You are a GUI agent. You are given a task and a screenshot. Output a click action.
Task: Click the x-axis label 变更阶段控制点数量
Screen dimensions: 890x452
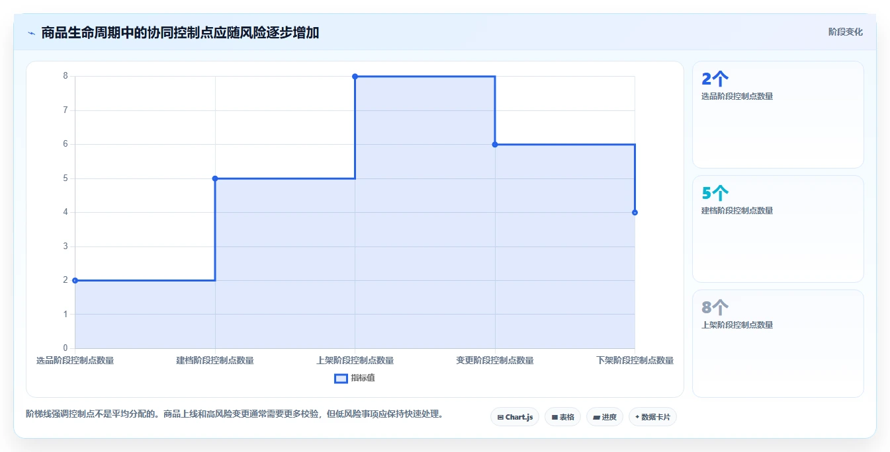(x=495, y=360)
